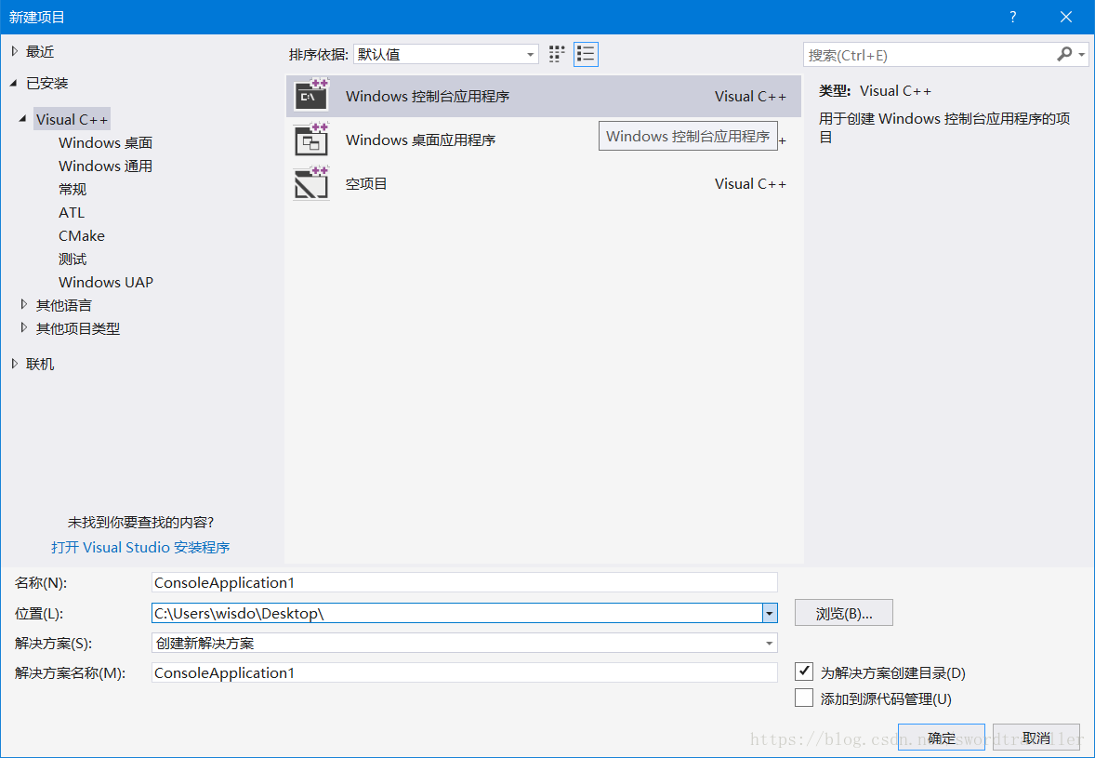Viewport: 1095px width, 758px height.
Task: Select CMake in the tree
Action: [82, 235]
